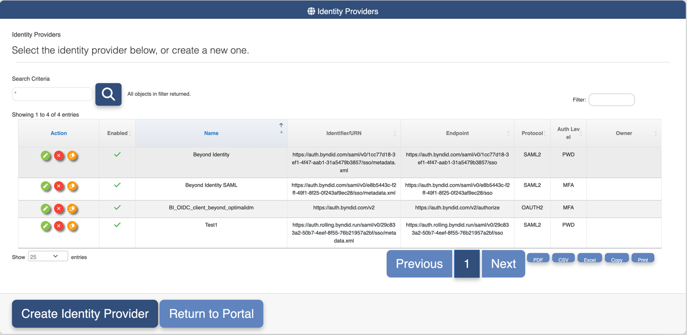
Task: Click enabled checkmark for BI_OIDC_client_beyond_optimalidm row
Action: [x=117, y=207]
